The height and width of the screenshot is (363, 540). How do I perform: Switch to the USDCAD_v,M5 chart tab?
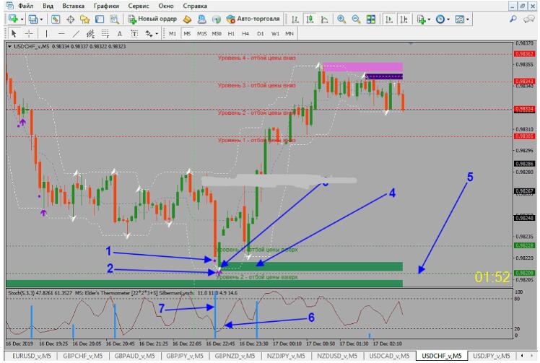(x=389, y=356)
